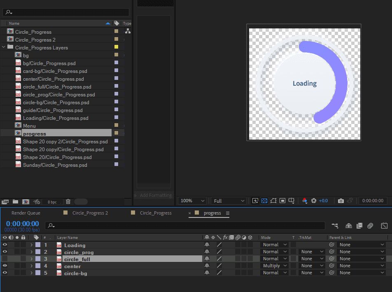Open parent dropdown for circle-bg layer
This screenshot has height=292, width=392.
361,273
